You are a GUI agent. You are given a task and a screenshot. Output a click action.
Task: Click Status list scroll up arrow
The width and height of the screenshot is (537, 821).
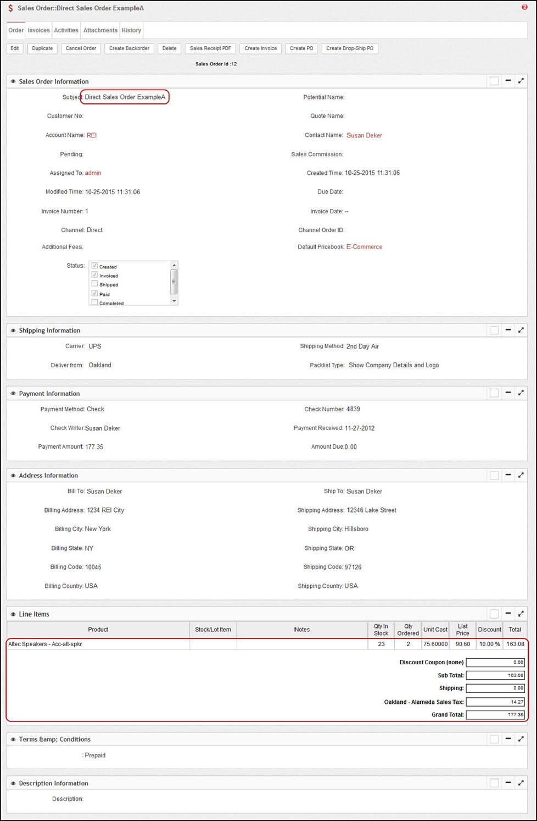[174, 265]
